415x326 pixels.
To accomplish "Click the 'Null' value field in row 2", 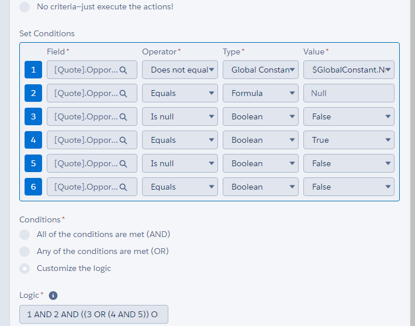I will coord(349,93).
